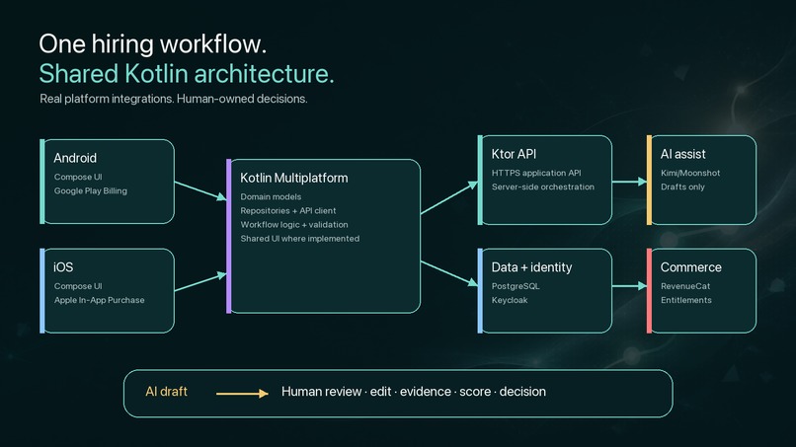Screen dimensions: 796x447
Task: Select the iOS card title
Action: click(63, 267)
